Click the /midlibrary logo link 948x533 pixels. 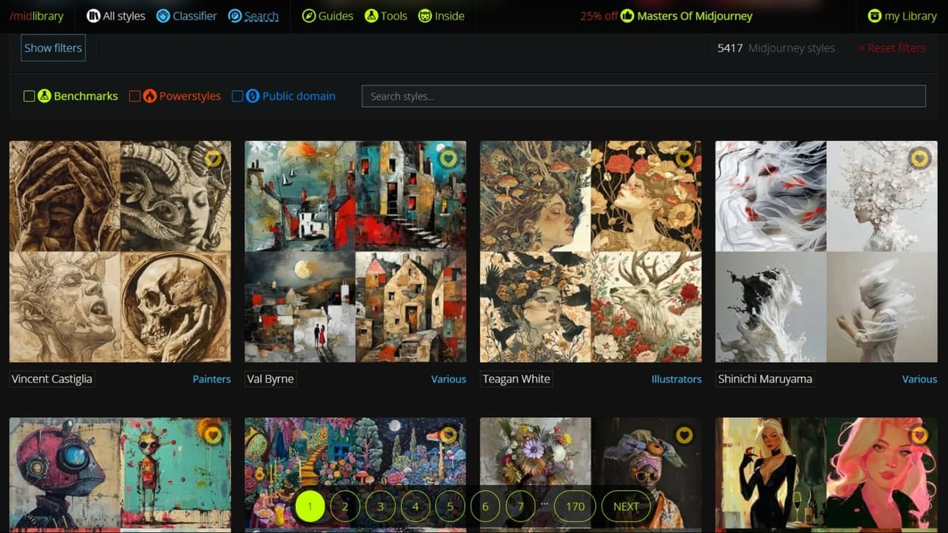37,16
